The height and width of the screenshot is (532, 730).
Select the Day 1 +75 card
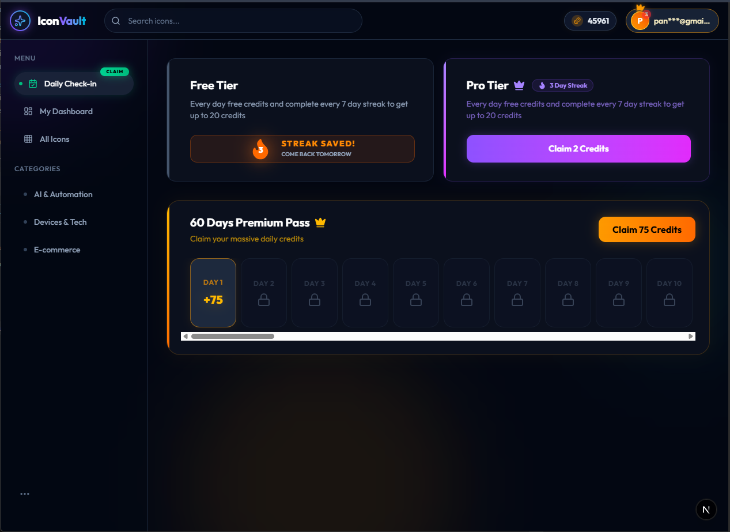point(213,293)
